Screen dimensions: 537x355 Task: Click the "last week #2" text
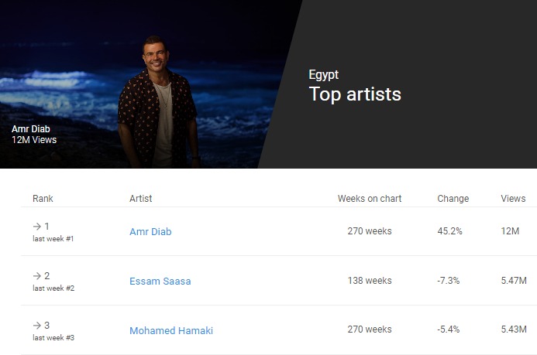point(53,288)
